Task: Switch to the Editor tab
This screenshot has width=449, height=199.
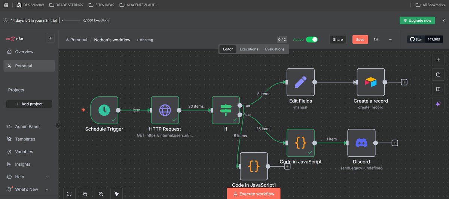Action: (228, 49)
